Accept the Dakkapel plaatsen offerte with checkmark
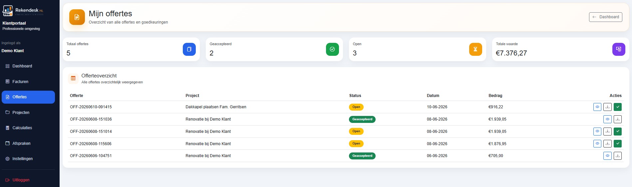This screenshot has width=632, height=187. click(x=618, y=107)
